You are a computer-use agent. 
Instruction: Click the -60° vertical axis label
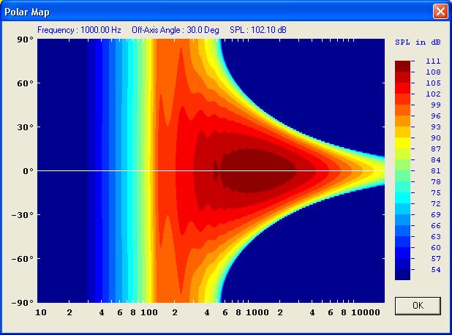point(23,259)
